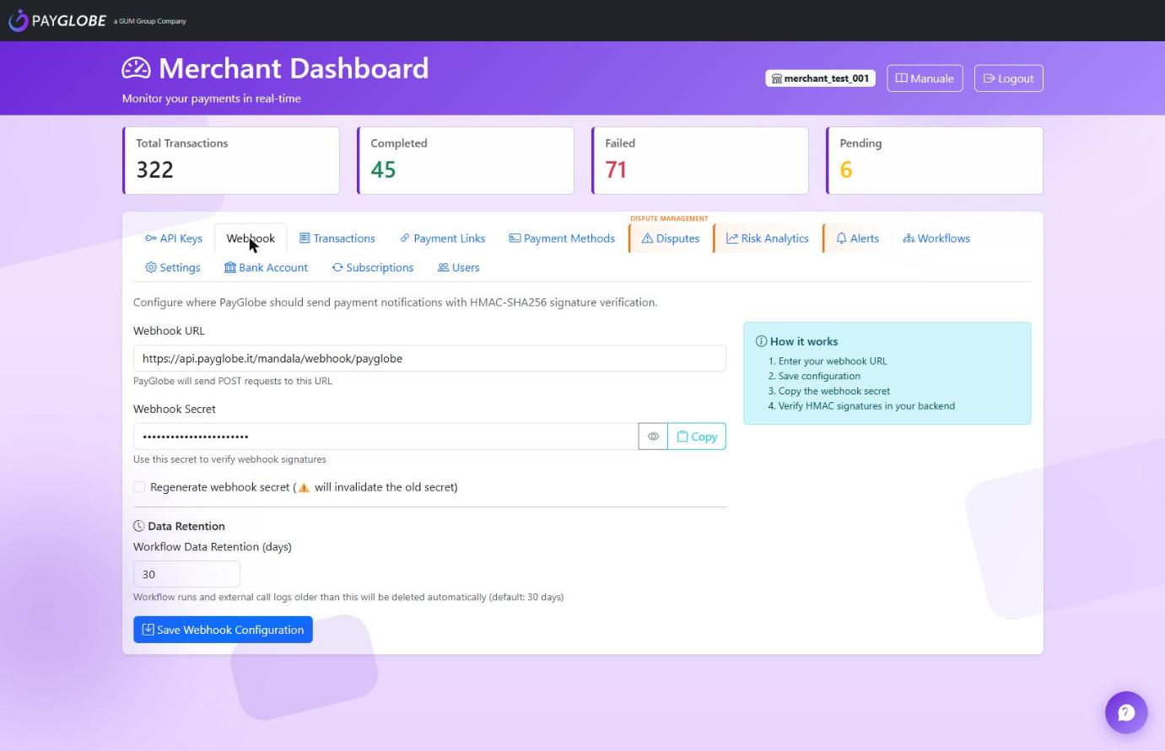Click the Failed card showing 71
1165x751 pixels.
700,160
